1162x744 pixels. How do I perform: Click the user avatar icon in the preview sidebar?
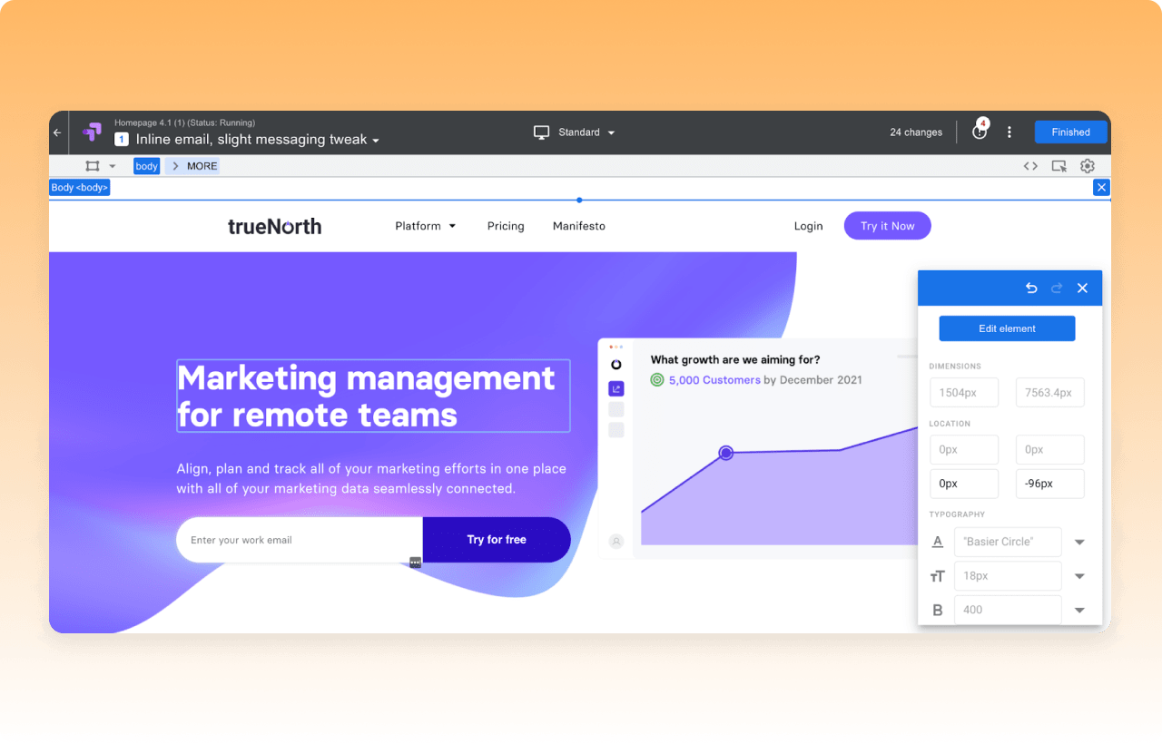pyautogui.click(x=616, y=542)
